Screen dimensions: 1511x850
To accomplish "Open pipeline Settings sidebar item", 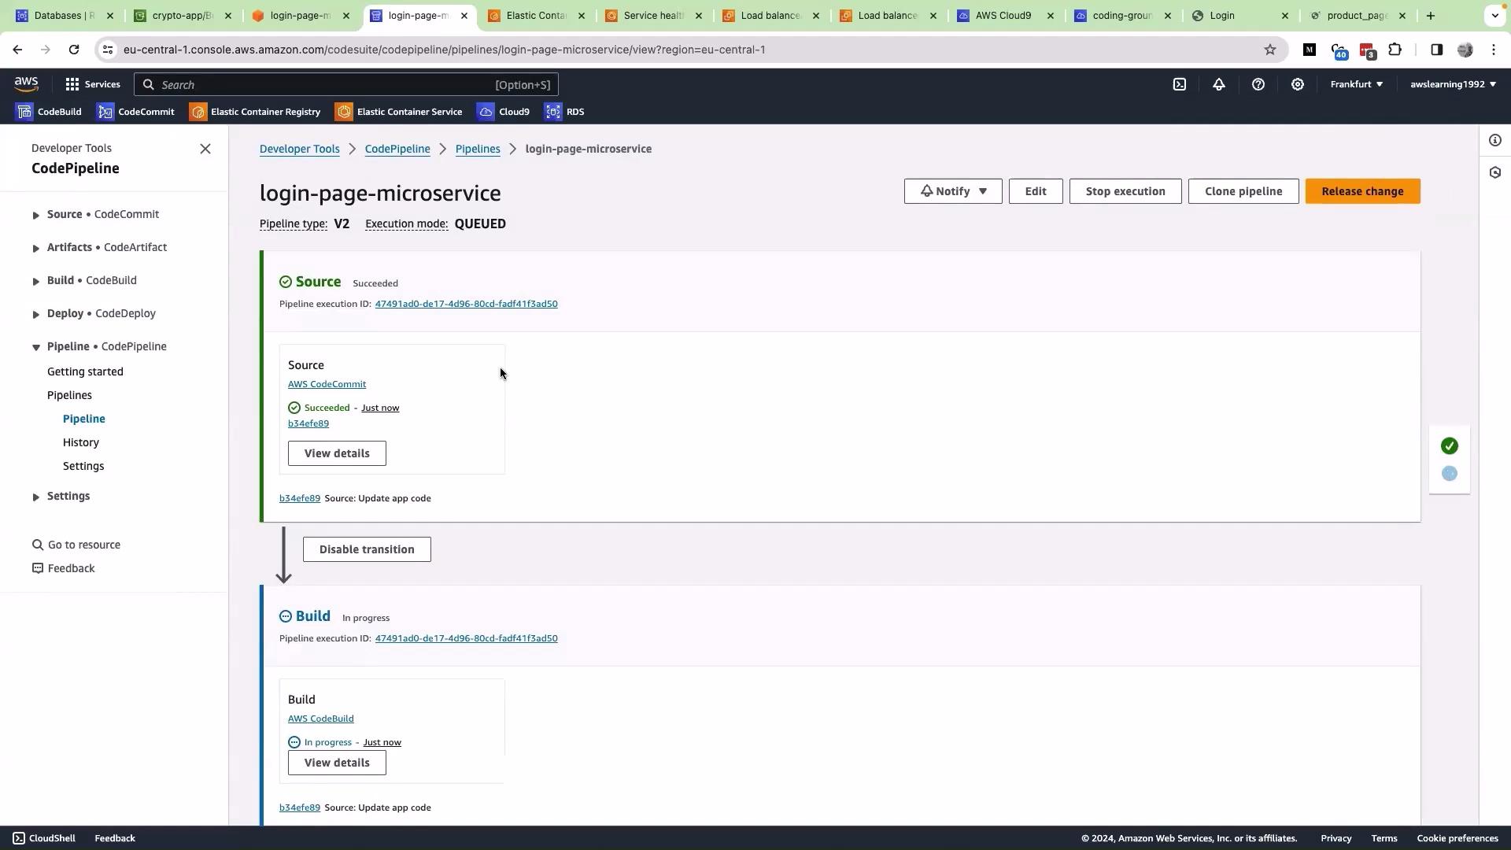I will pyautogui.click(x=83, y=466).
